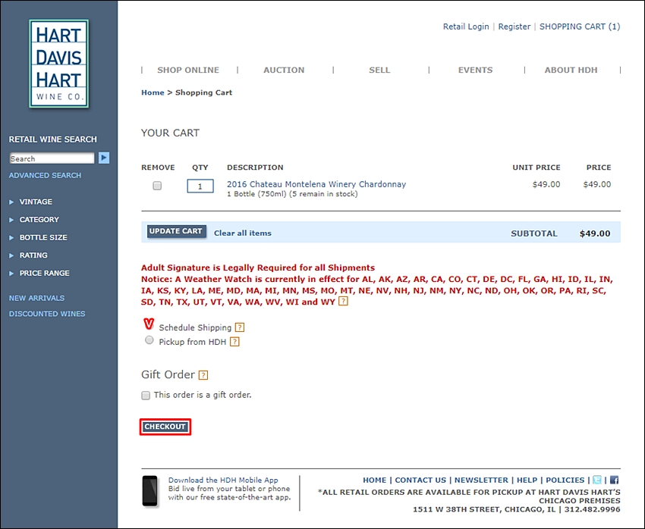Open the footer Contact Us link
This screenshot has width=645, height=529.
pyautogui.click(x=420, y=480)
